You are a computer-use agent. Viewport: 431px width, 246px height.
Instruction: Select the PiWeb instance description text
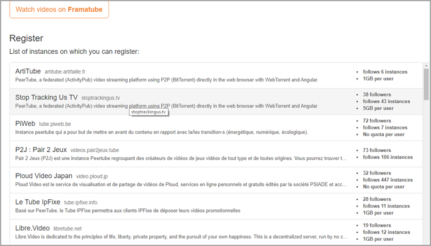[162, 133]
